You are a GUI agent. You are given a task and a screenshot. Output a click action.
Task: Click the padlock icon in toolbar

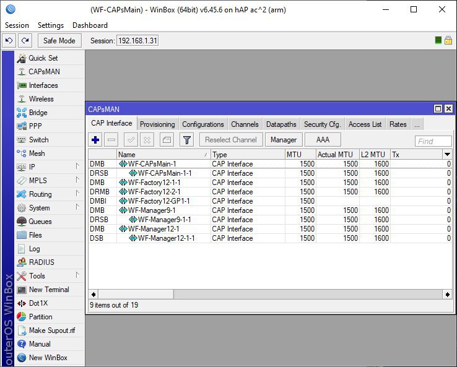pos(448,40)
